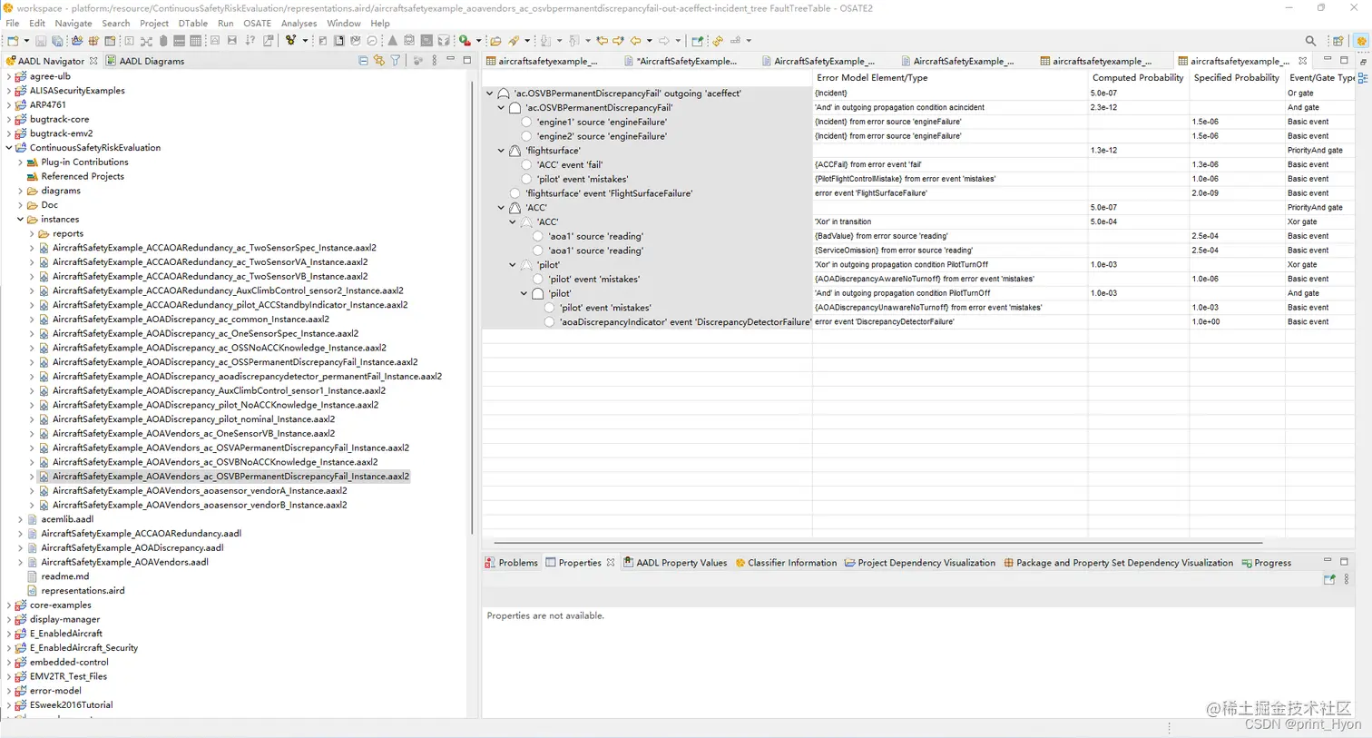Open the Properties view menu dots icon
The width and height of the screenshot is (1372, 738).
(1347, 579)
